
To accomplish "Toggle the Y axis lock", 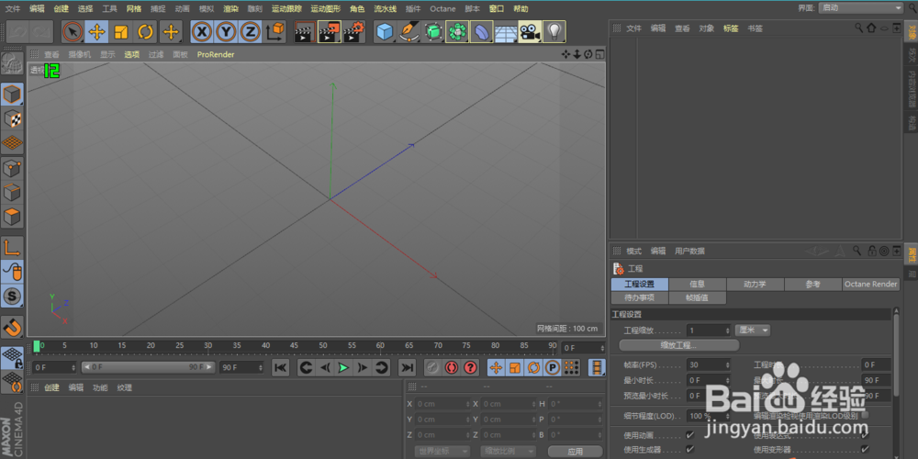I will 226,31.
